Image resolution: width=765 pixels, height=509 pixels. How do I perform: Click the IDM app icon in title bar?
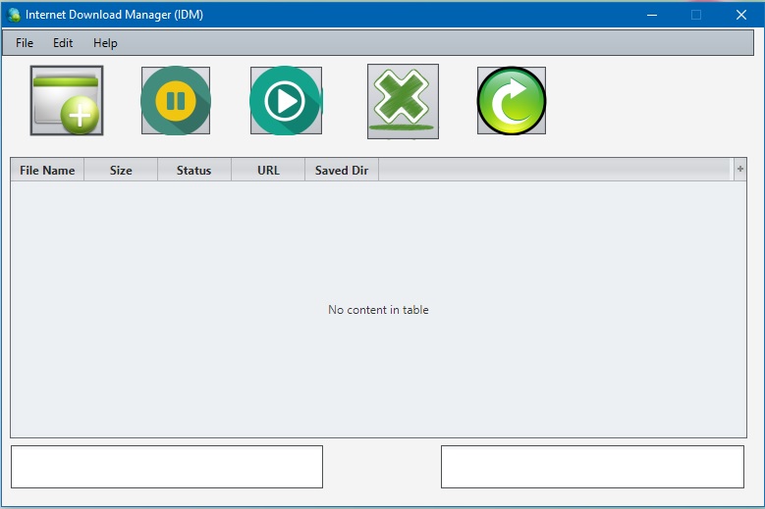[x=14, y=15]
